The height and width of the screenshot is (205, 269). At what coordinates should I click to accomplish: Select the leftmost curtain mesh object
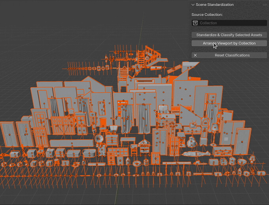[53, 107]
